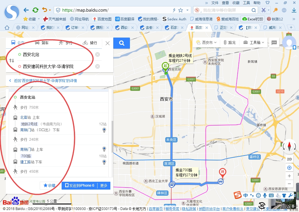
Task: Reset map orientation with the compass
Action: pyautogui.click(x=289, y=146)
